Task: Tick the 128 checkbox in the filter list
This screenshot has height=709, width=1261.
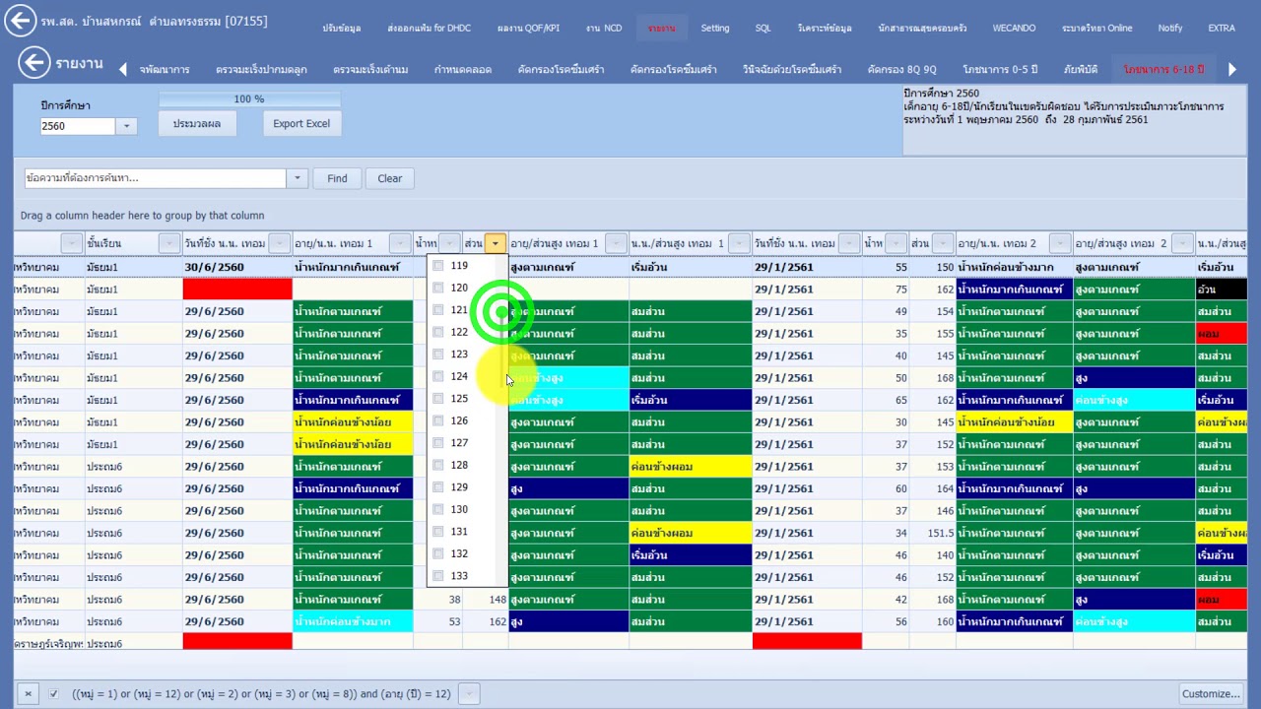Action: (x=437, y=465)
